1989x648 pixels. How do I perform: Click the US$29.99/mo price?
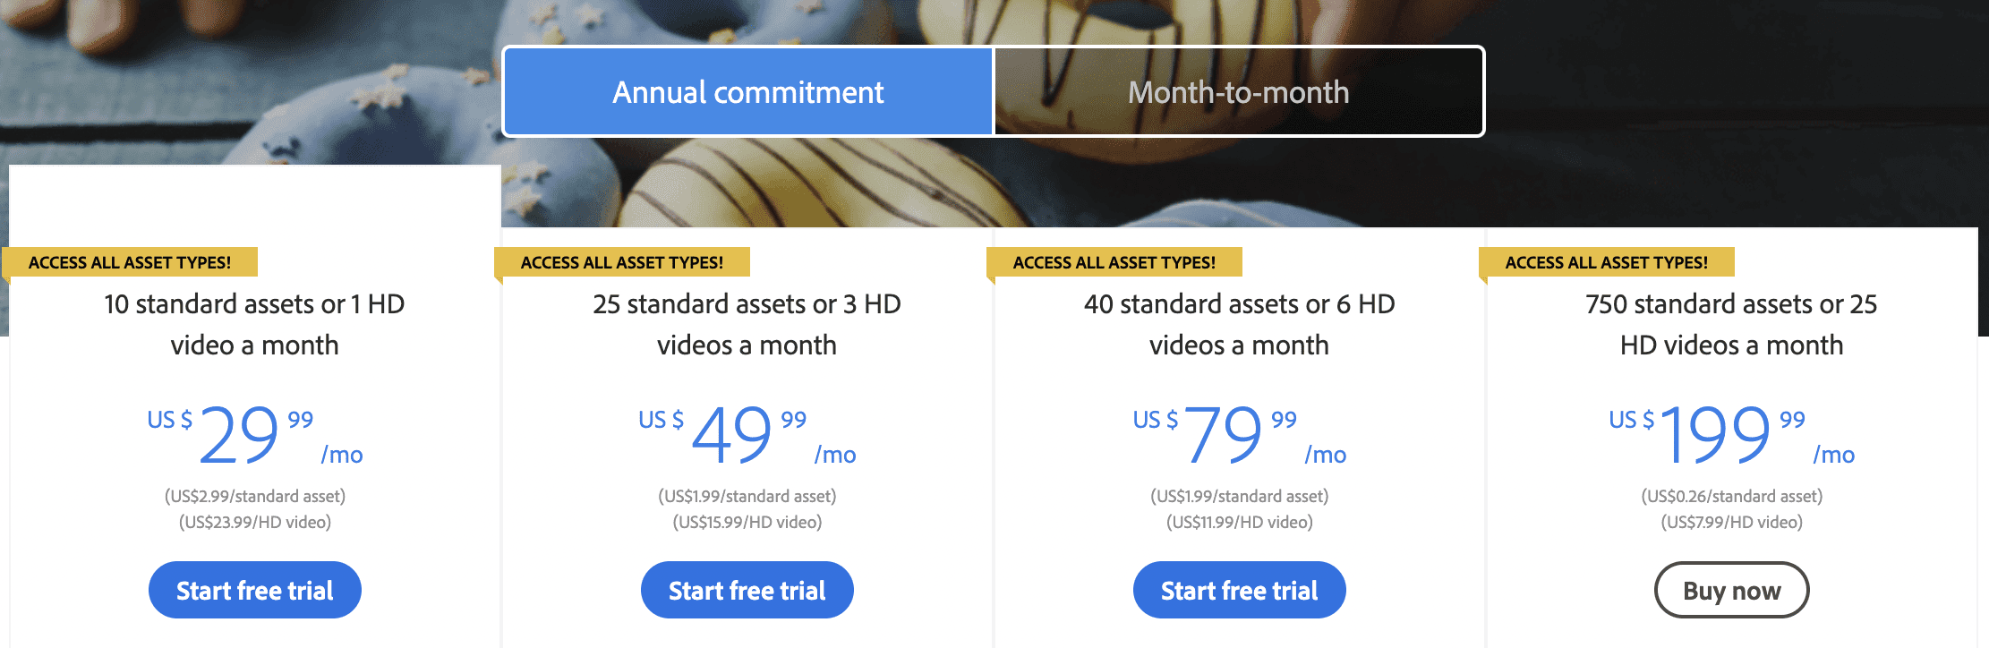[254, 435]
